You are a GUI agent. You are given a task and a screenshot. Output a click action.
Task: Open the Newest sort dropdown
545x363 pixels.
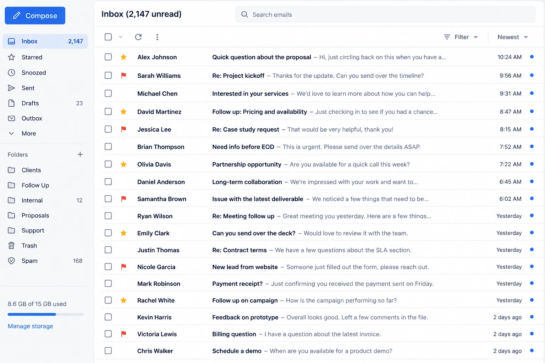click(x=513, y=37)
